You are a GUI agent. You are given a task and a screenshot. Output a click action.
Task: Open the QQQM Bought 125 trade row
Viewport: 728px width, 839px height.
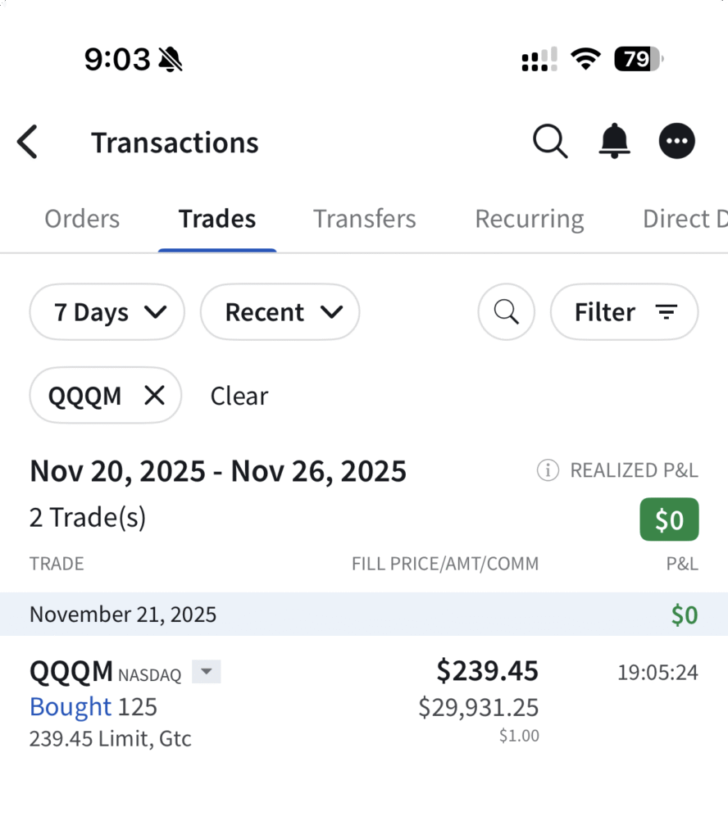pyautogui.click(x=328, y=705)
